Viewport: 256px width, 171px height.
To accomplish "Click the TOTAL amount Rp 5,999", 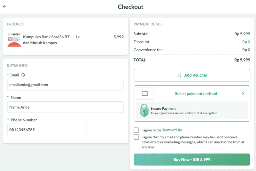I will tap(242, 60).
